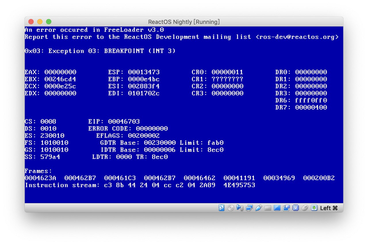The width and height of the screenshot is (368, 245).
Task: Click the EDI value 0101702c
Action: (144, 93)
